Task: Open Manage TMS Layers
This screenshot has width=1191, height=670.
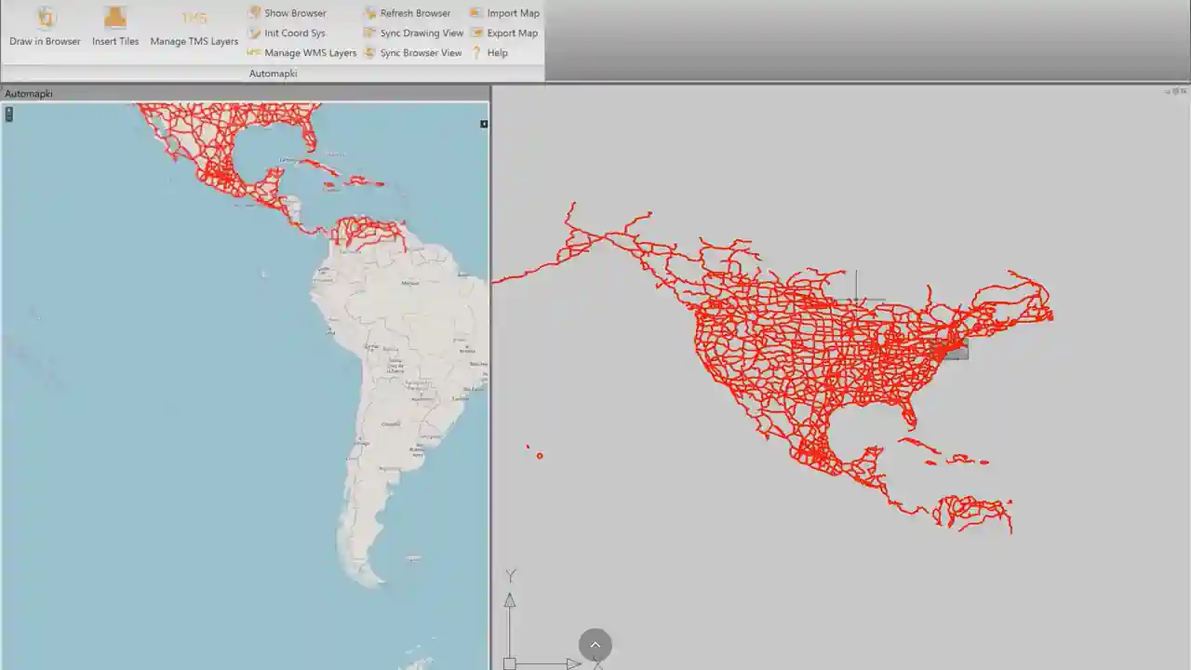Action: tap(194, 18)
